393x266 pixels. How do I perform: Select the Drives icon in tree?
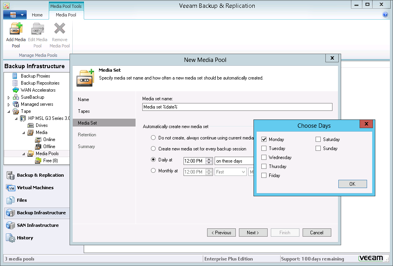tap(31, 125)
